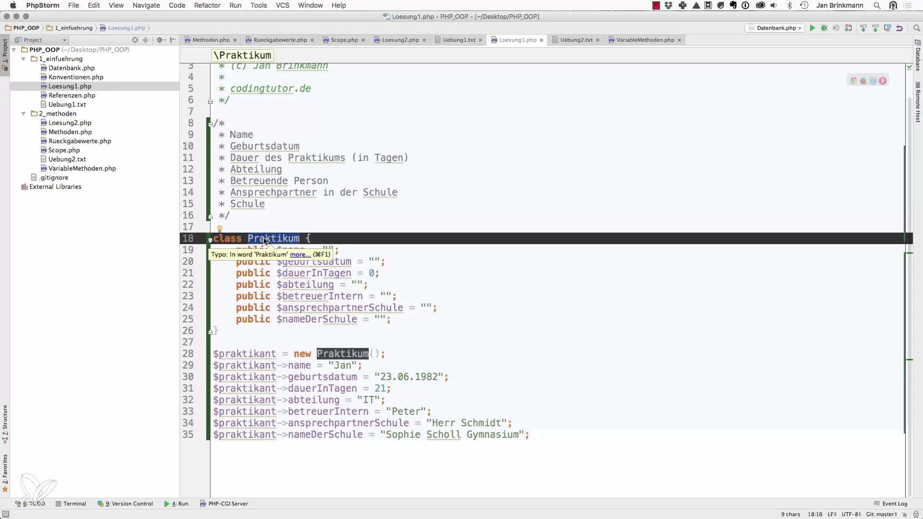
Task: Toggle the 2: Favorites tool window
Action: tap(5, 473)
